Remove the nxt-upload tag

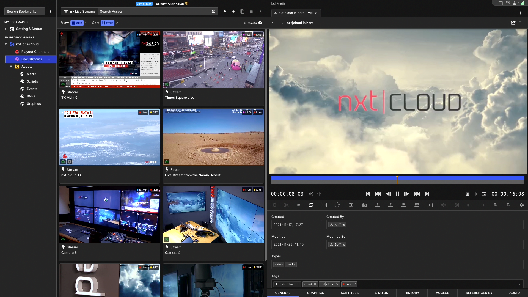(298, 284)
